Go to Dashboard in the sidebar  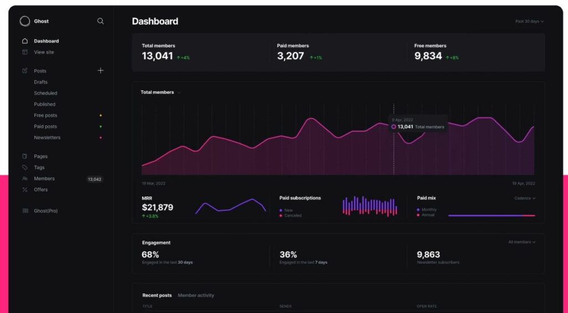(x=47, y=41)
